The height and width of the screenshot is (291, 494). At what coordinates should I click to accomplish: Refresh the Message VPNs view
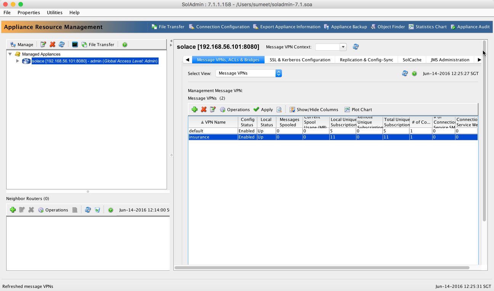(x=405, y=73)
